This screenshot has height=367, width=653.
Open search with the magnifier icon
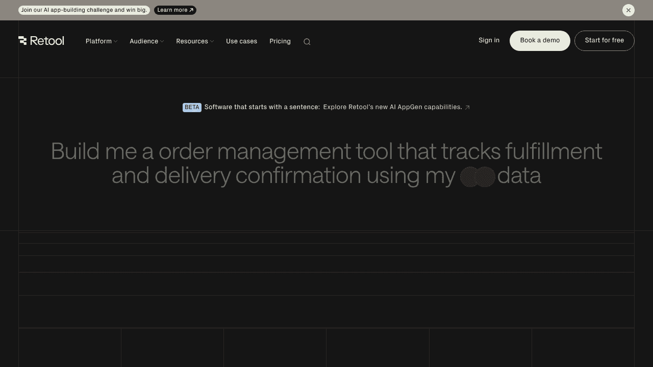pyautogui.click(x=307, y=42)
